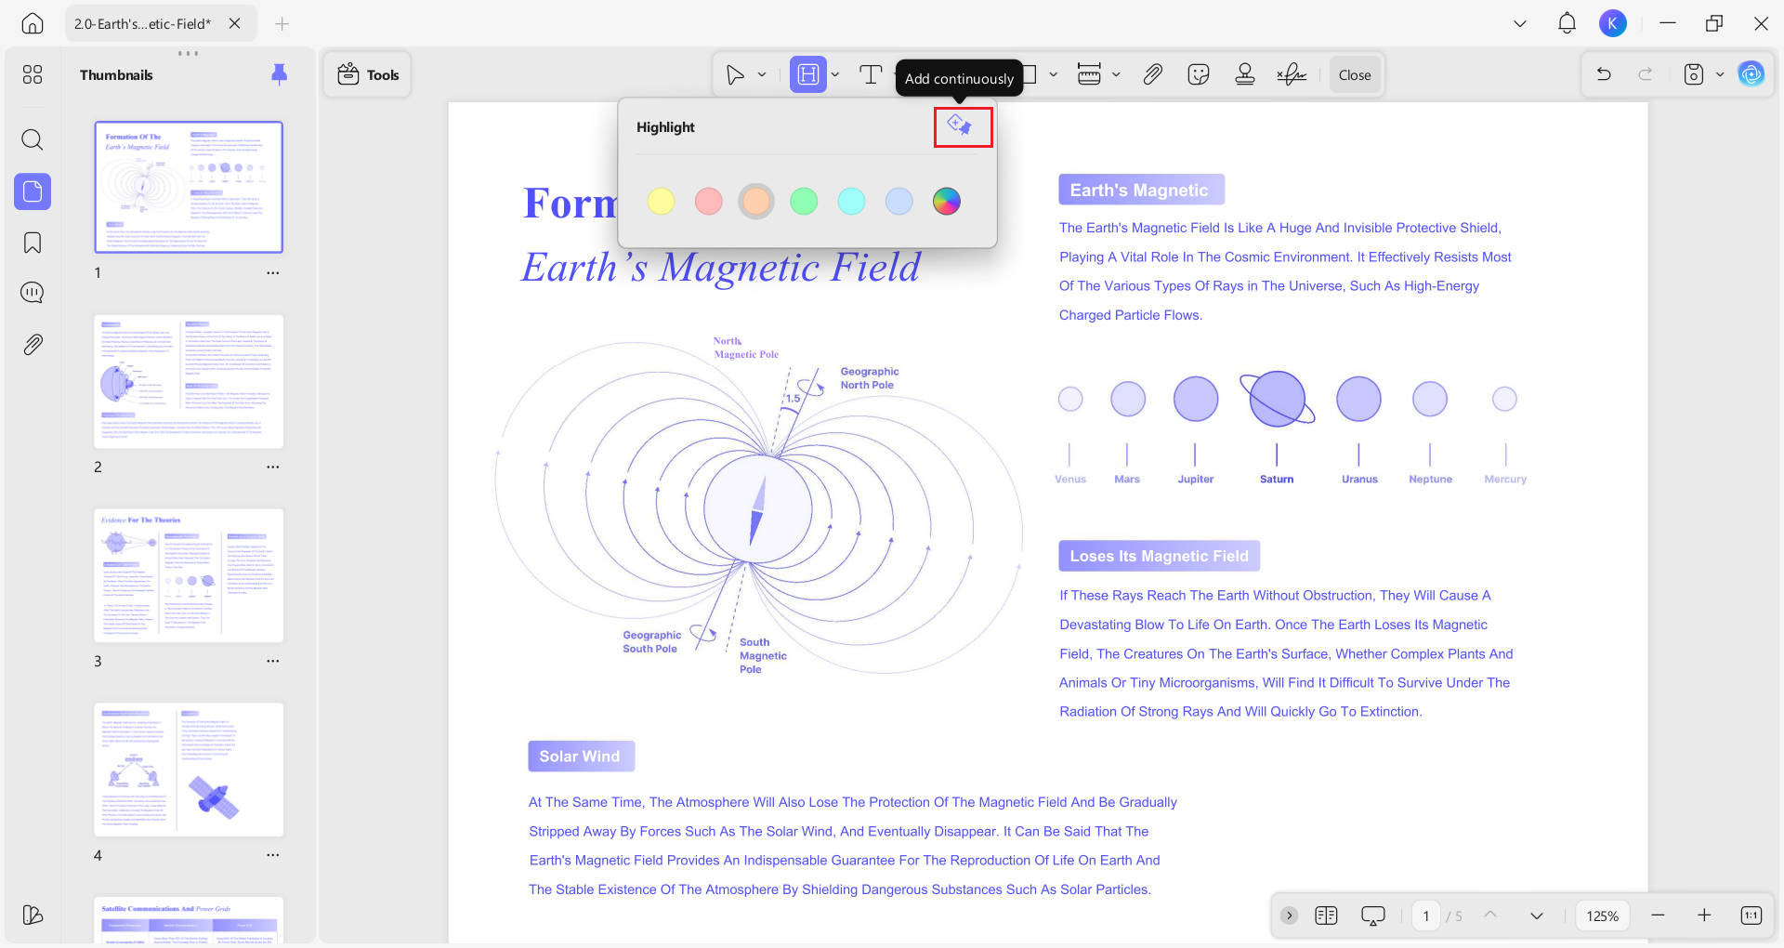Screen dimensions: 1784x948
Task: Zoom in with the plus button
Action: (1704, 915)
